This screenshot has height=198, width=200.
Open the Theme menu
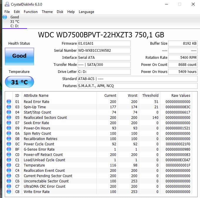point(47,12)
